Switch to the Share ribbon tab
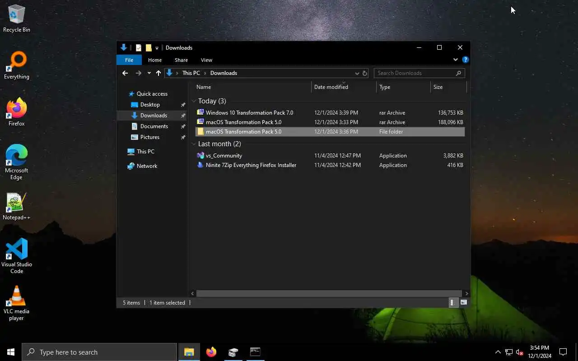The height and width of the screenshot is (361, 578). coord(181,60)
